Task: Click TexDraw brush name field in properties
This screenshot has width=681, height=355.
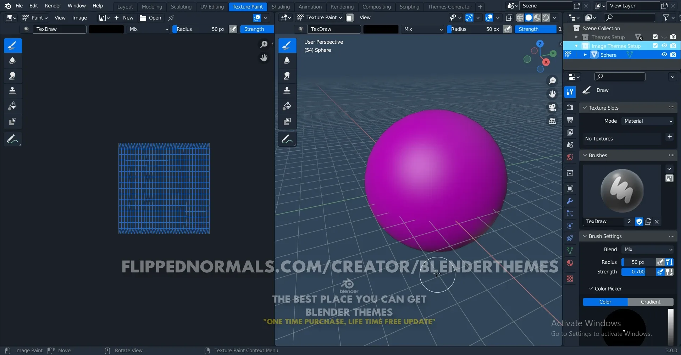Action: pos(603,221)
